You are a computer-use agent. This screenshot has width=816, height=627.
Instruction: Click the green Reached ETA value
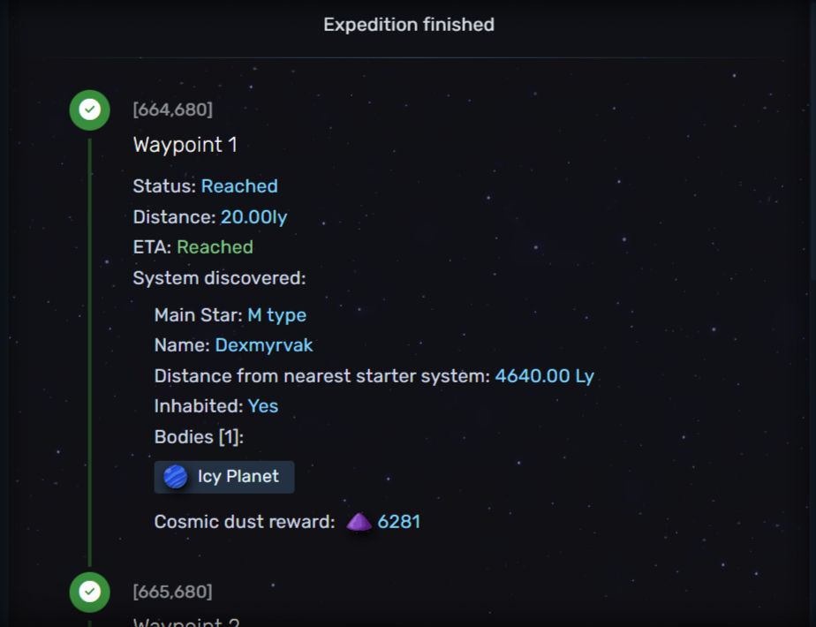click(x=215, y=247)
